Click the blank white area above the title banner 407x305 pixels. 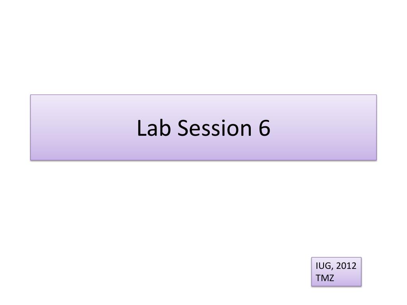203,47
